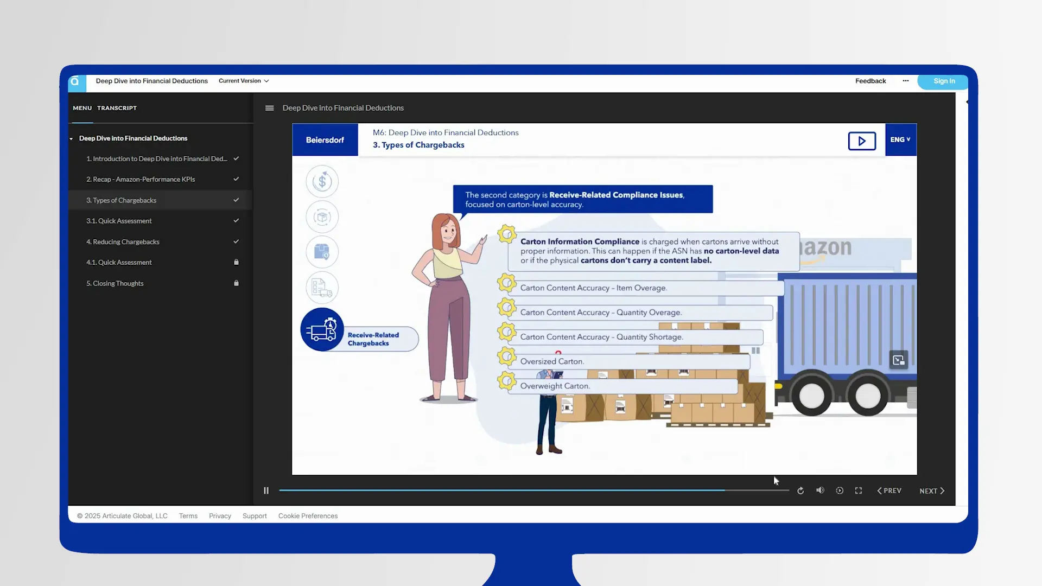Open lesson 3.1 Quick Assessment
Screen dimensions: 1042x586
161,221
